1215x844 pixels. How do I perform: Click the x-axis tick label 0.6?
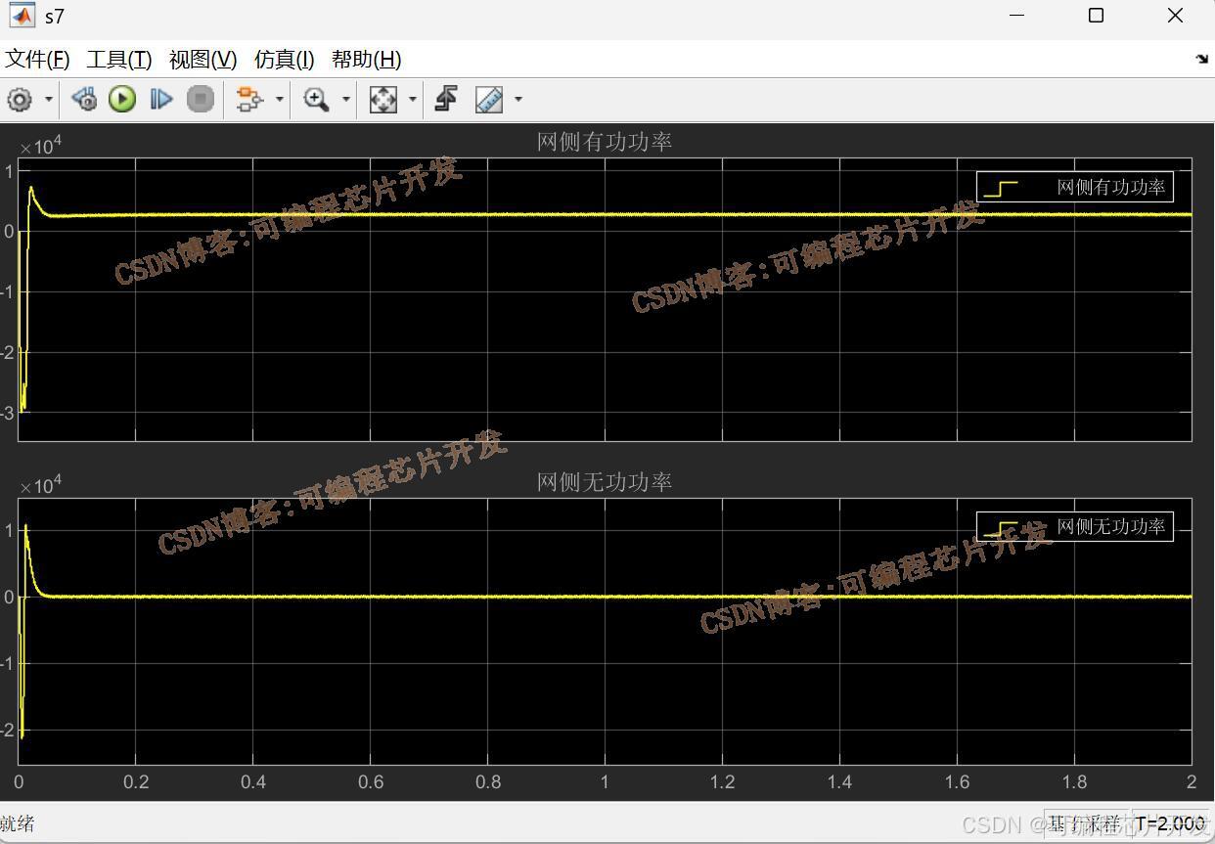coord(371,781)
